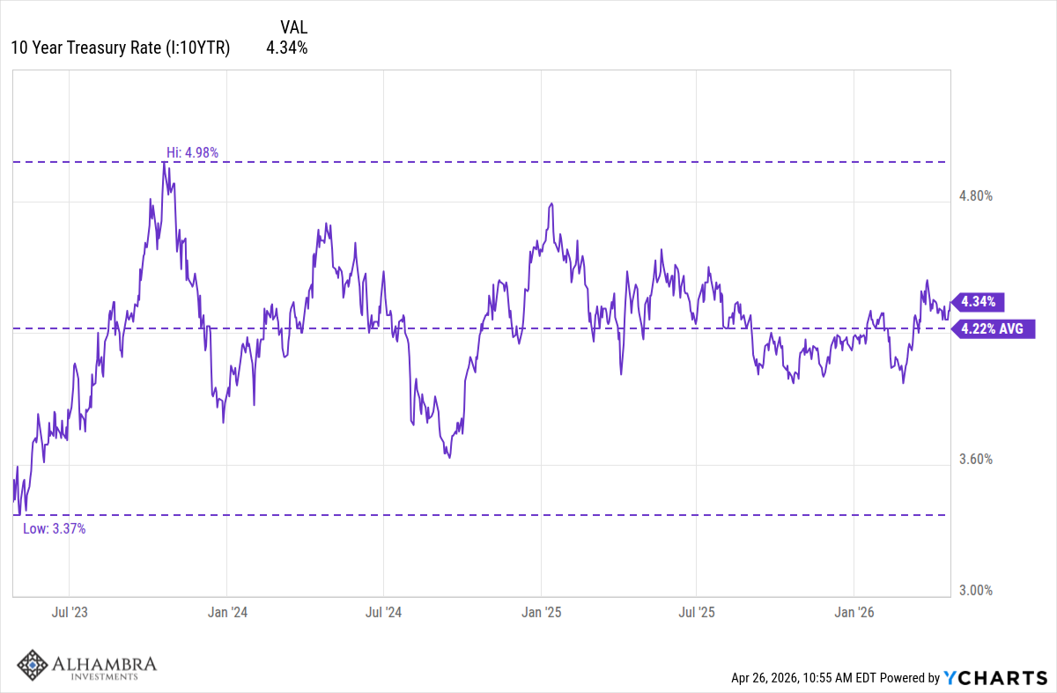
Task: Click the VAL column header
Action: pyautogui.click(x=293, y=26)
